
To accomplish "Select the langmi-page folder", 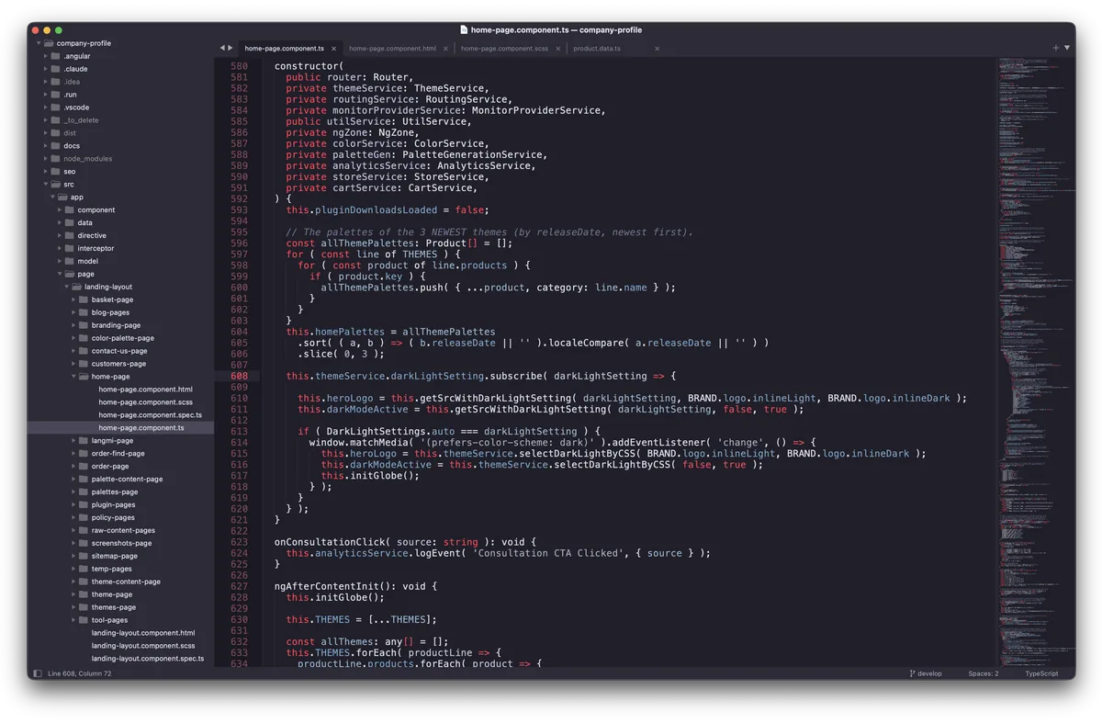I will pos(112,441).
